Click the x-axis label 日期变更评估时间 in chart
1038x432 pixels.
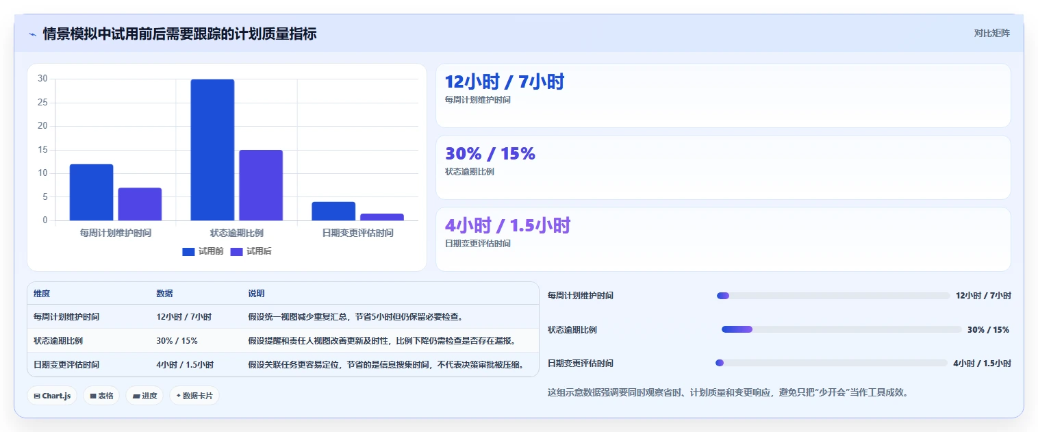tap(358, 233)
